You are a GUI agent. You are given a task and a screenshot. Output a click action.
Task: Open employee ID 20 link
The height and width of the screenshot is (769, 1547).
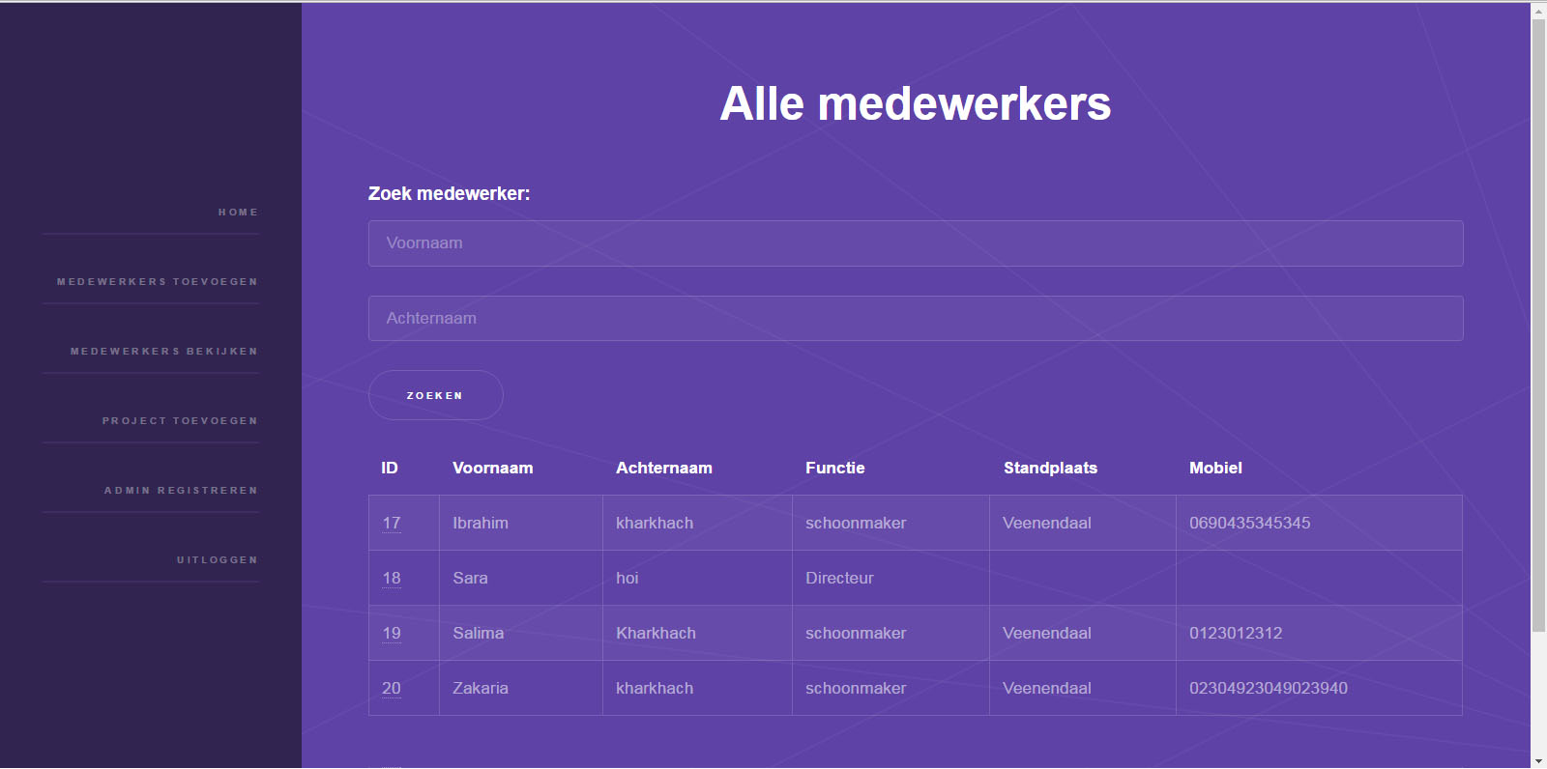pos(392,689)
